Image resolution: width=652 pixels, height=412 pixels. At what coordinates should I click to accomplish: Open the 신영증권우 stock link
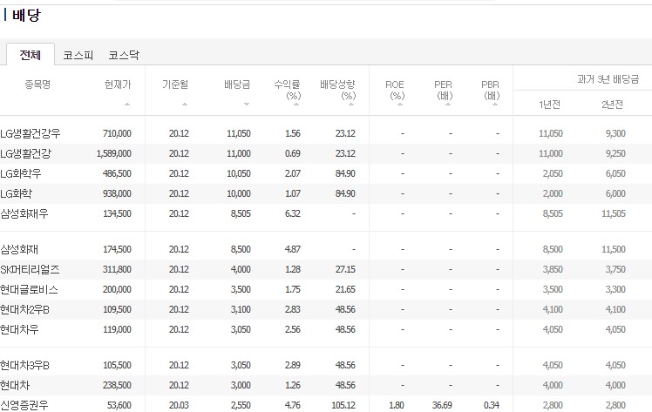coord(24,405)
